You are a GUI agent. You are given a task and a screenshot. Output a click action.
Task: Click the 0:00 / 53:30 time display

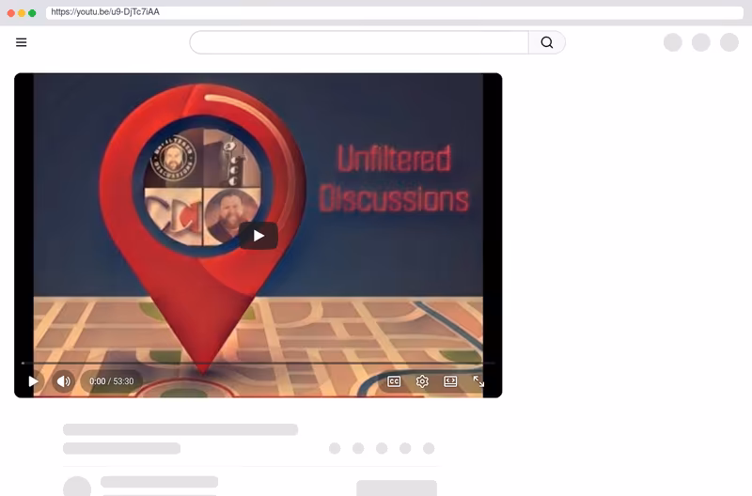point(111,381)
